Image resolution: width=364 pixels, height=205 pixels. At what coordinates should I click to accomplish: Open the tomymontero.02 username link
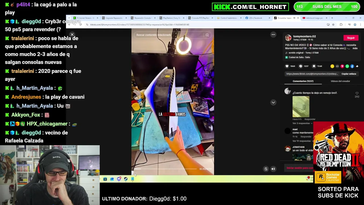(304, 36)
